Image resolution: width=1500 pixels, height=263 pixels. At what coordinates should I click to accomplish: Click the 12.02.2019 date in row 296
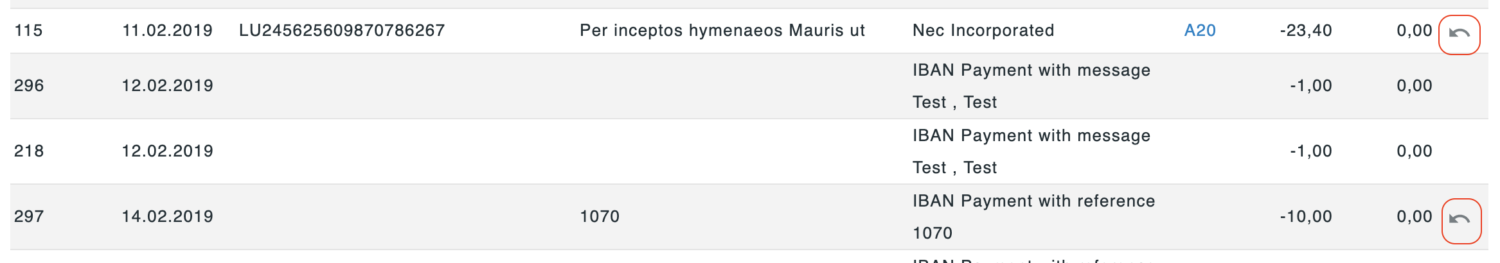click(x=167, y=85)
